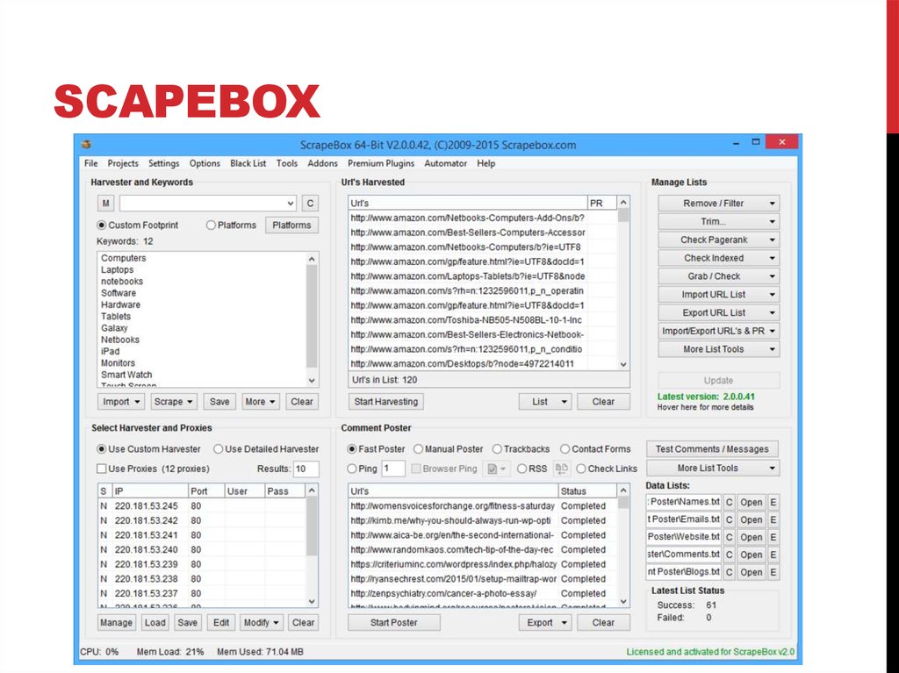Enable the Use Proxies checkbox
The width and height of the screenshot is (899, 673).
click(x=102, y=469)
